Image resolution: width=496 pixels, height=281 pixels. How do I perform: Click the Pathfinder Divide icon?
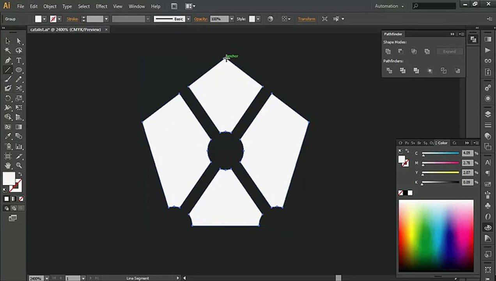(389, 71)
